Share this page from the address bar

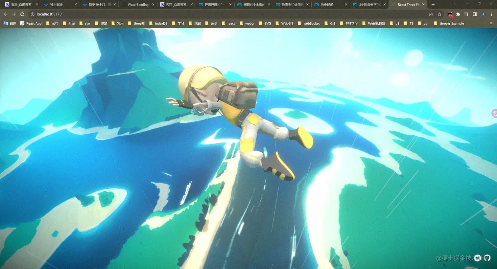point(431,14)
